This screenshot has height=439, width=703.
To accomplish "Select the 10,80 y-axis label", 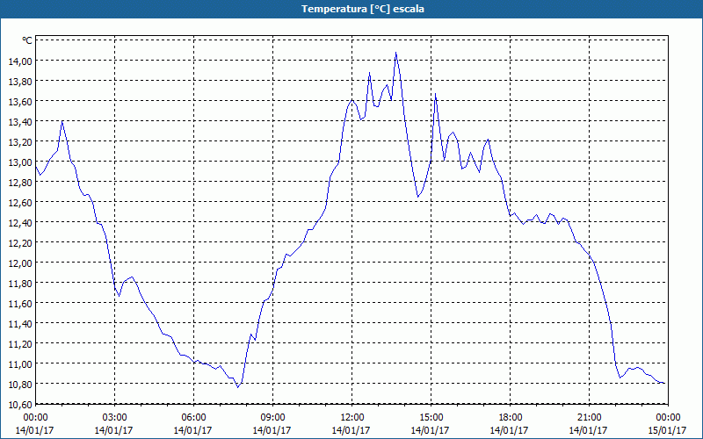I will click(x=20, y=384).
